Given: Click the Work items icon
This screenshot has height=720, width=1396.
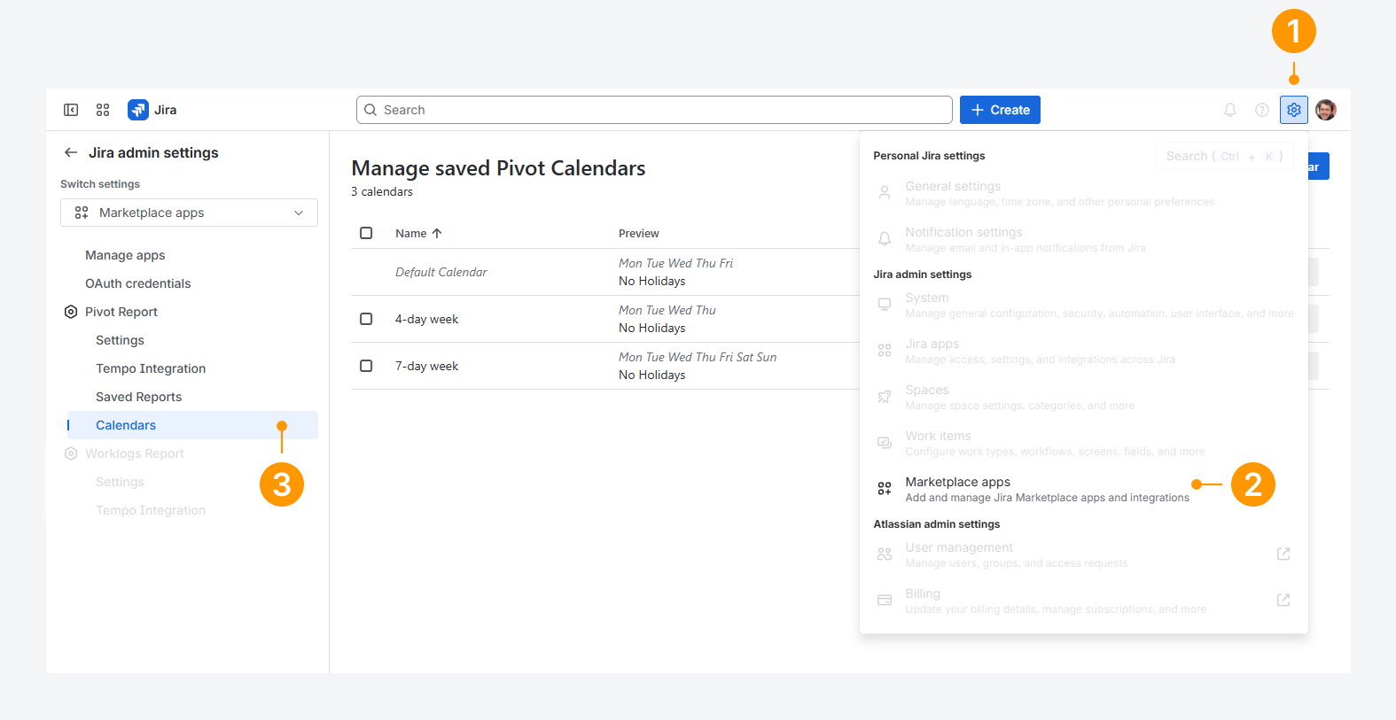Looking at the screenshot, I should click(x=885, y=442).
